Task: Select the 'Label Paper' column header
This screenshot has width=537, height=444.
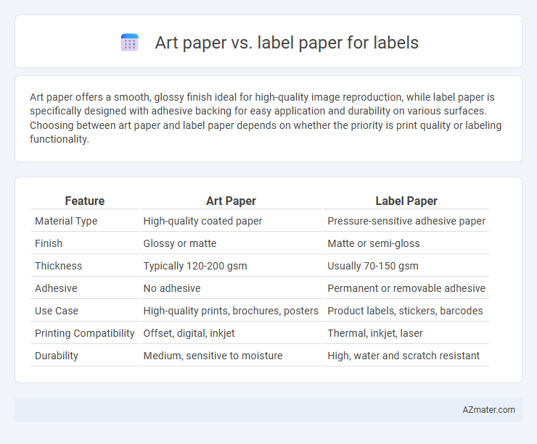Action: pos(406,201)
